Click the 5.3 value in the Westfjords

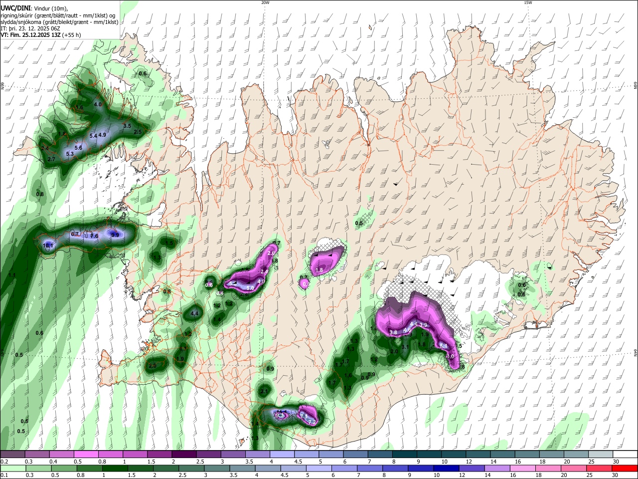(70, 154)
